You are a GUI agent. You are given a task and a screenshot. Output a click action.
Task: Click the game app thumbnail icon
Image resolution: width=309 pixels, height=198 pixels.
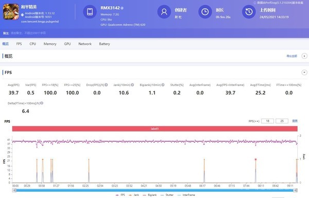[x=11, y=12]
